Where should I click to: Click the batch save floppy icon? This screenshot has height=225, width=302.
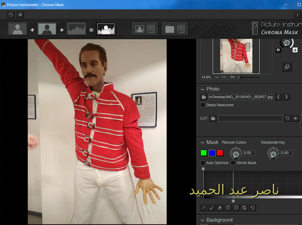[181, 29]
